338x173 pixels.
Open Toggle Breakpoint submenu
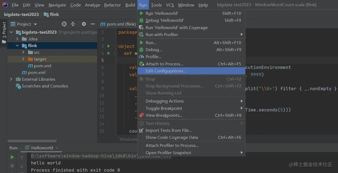(x=191, y=108)
